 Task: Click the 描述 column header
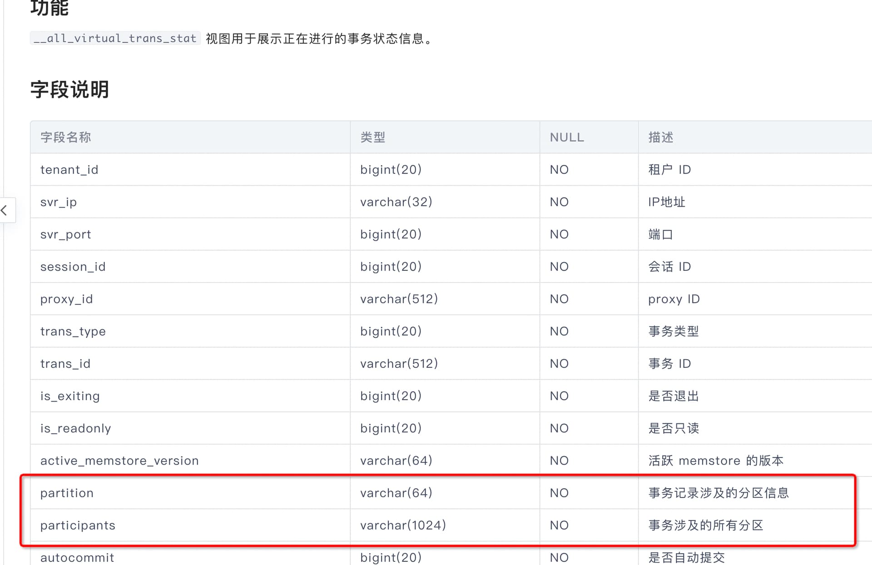tap(661, 137)
